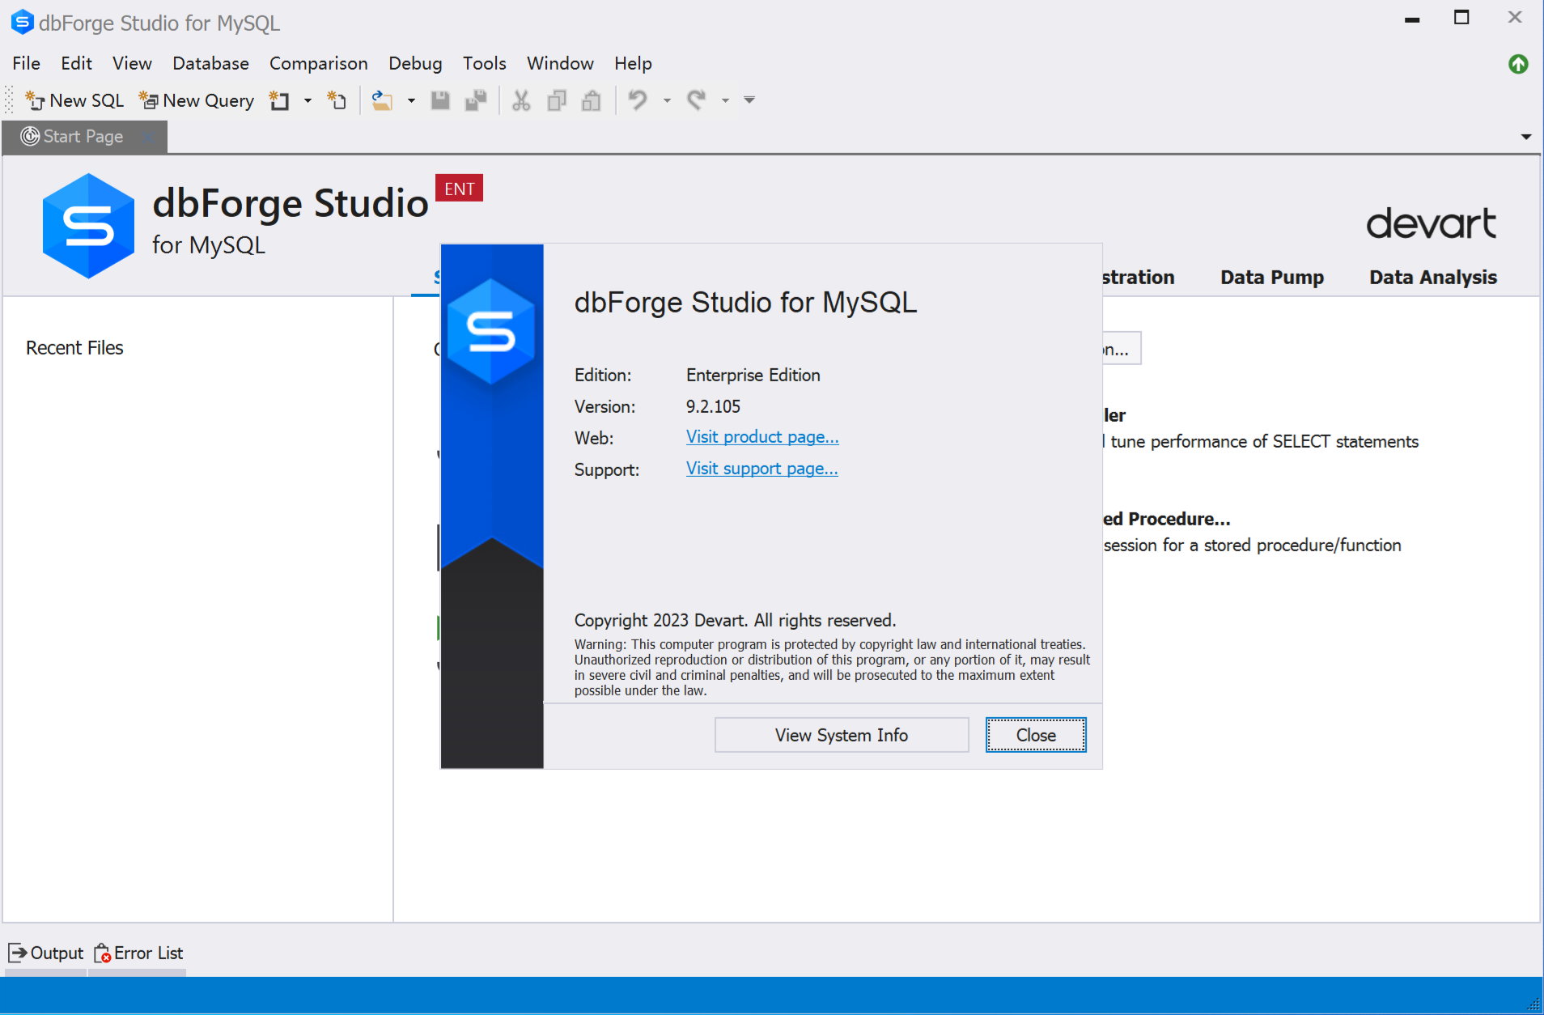Click the toolbar drag grip handle
Image resolution: width=1544 pixels, height=1015 pixels.
click(x=10, y=100)
